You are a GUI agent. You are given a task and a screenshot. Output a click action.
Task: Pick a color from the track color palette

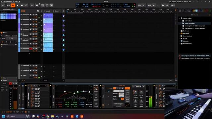(8, 16)
